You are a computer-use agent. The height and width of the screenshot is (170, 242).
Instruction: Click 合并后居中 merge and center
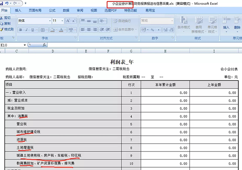(x=124, y=29)
